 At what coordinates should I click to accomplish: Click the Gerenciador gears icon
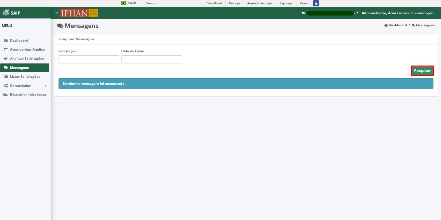(x=6, y=86)
